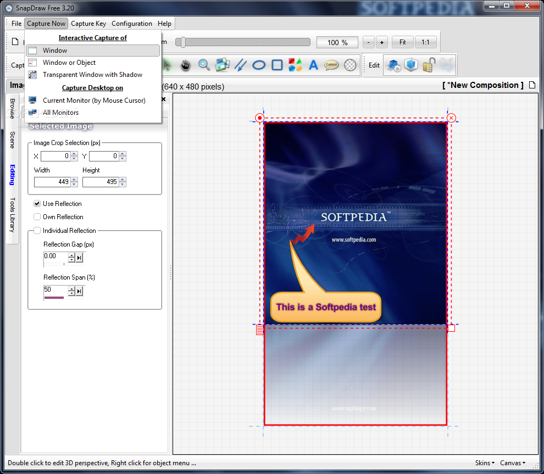Click the insert image tool icon
Image resolution: width=544 pixels, height=474 pixels.
coord(223,65)
